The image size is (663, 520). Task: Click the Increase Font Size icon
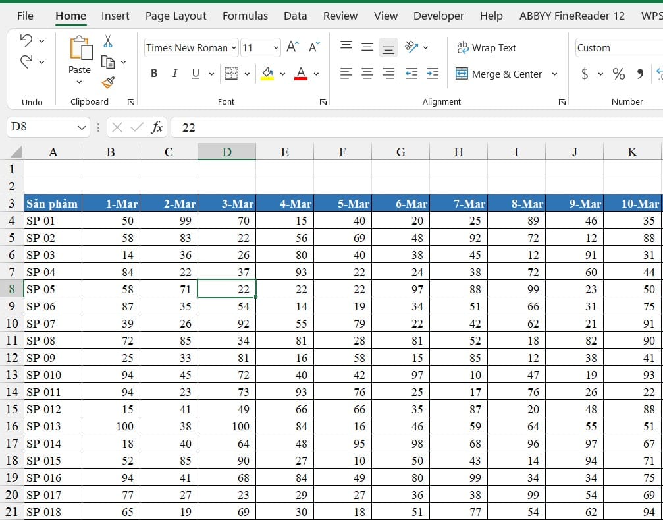click(x=292, y=47)
